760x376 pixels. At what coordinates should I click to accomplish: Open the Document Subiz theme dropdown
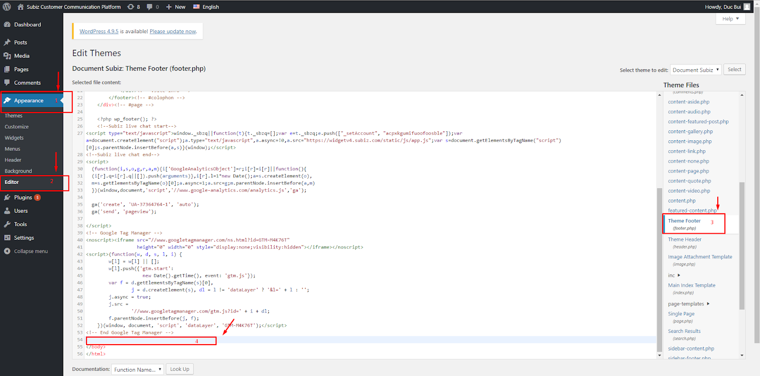point(695,70)
